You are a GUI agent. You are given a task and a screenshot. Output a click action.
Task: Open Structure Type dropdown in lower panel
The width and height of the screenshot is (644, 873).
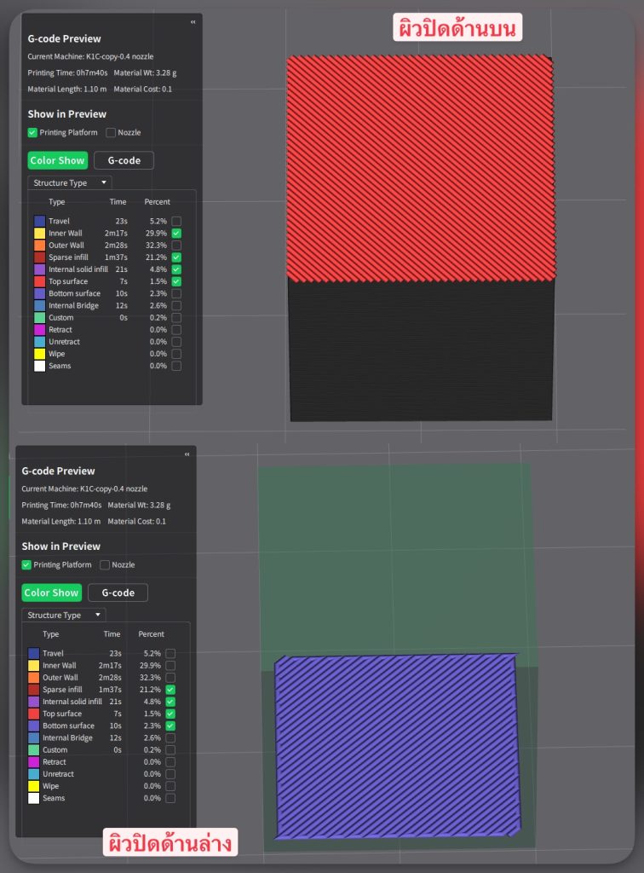coord(63,615)
